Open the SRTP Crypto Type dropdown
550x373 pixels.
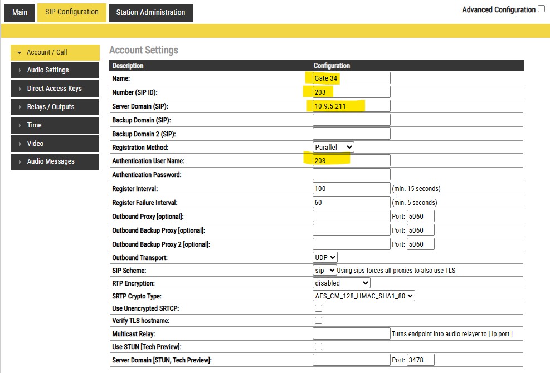364,296
